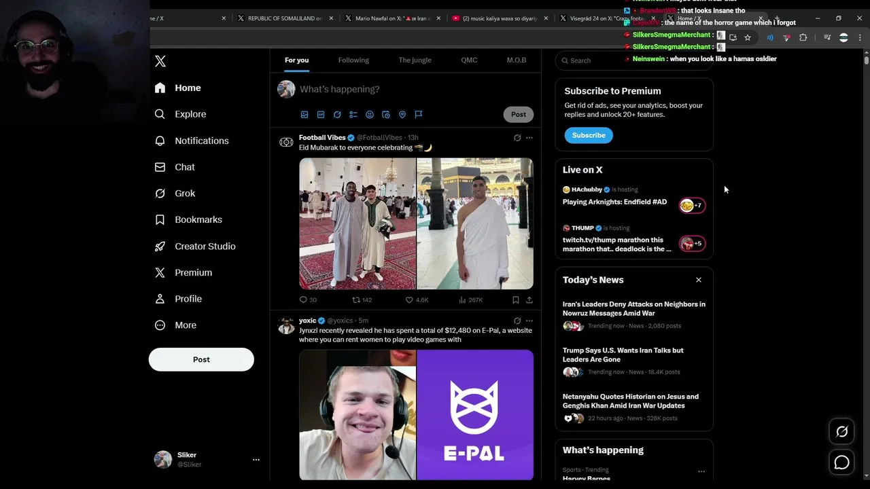This screenshot has height=489, width=870.
Task: View analytics of Football Vibes post
Action: pos(470,300)
